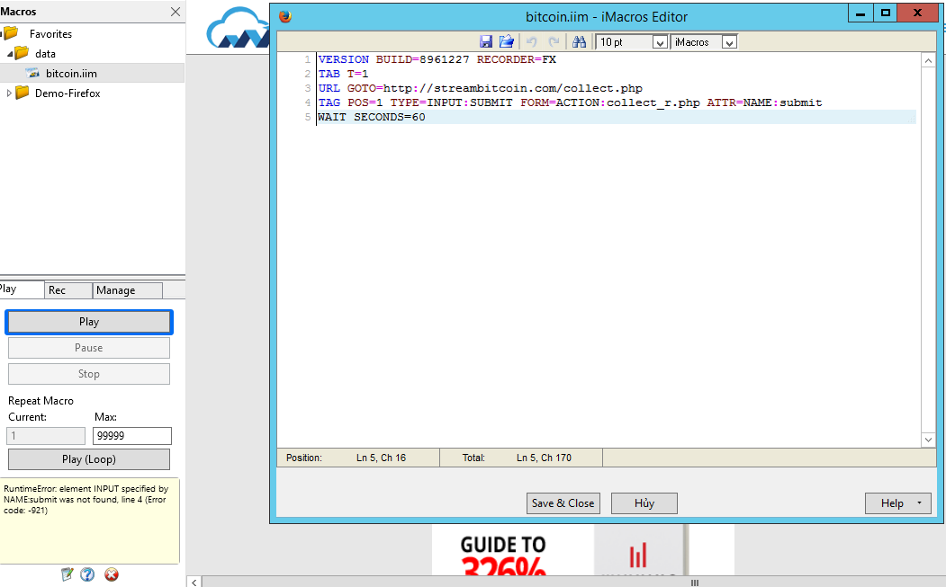Select the Favorites tree item
This screenshot has height=587, width=946.
pos(50,34)
